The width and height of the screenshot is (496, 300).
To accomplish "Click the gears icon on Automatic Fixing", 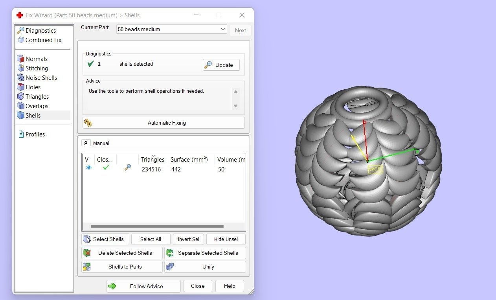I will (x=88, y=123).
